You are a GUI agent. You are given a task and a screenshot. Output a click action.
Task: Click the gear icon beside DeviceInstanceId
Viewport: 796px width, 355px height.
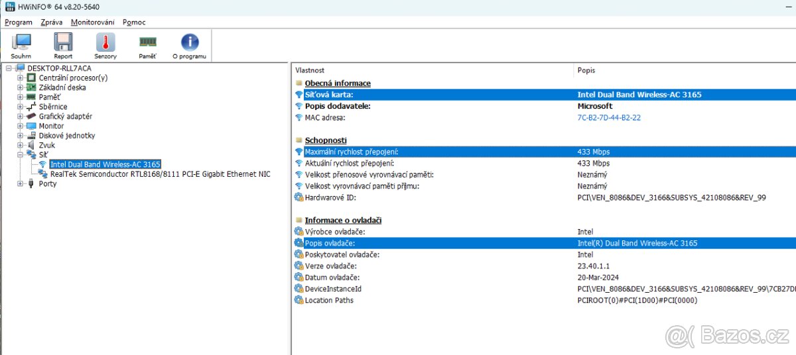pos(298,289)
